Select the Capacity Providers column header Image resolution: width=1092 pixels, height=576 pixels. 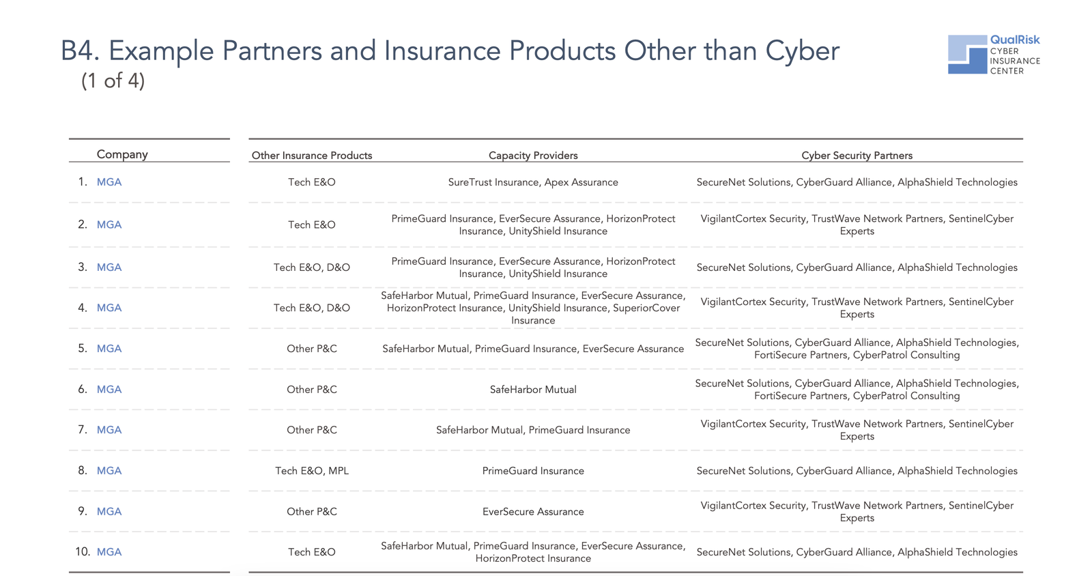pos(533,156)
